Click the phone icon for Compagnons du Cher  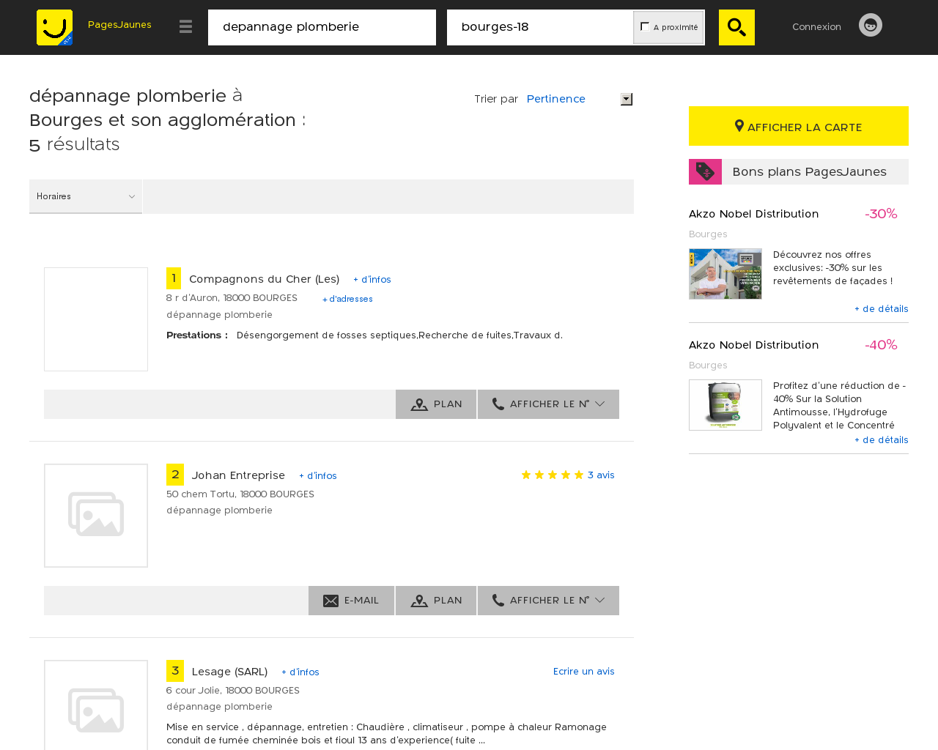tap(498, 404)
